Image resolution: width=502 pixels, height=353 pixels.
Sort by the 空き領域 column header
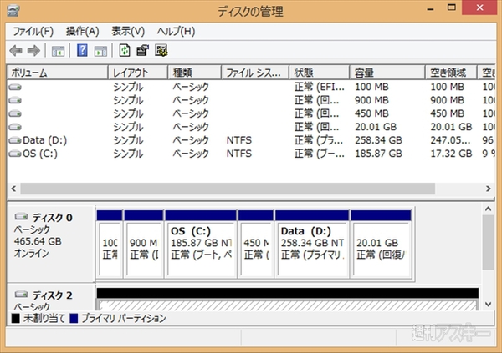coord(451,73)
